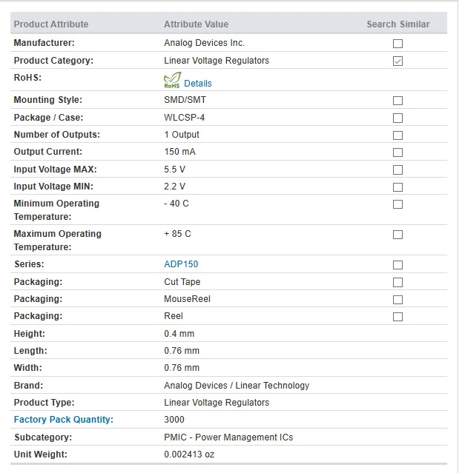Image resolution: width=462 pixels, height=473 pixels.
Task: Click the 0.4 mm height value
Action: (179, 334)
